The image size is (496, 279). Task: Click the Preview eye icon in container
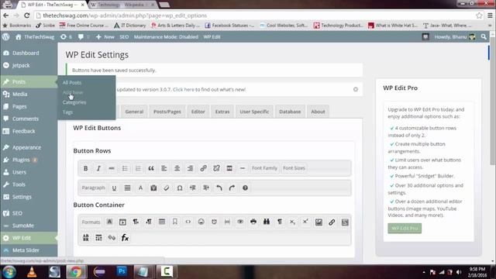click(x=240, y=222)
